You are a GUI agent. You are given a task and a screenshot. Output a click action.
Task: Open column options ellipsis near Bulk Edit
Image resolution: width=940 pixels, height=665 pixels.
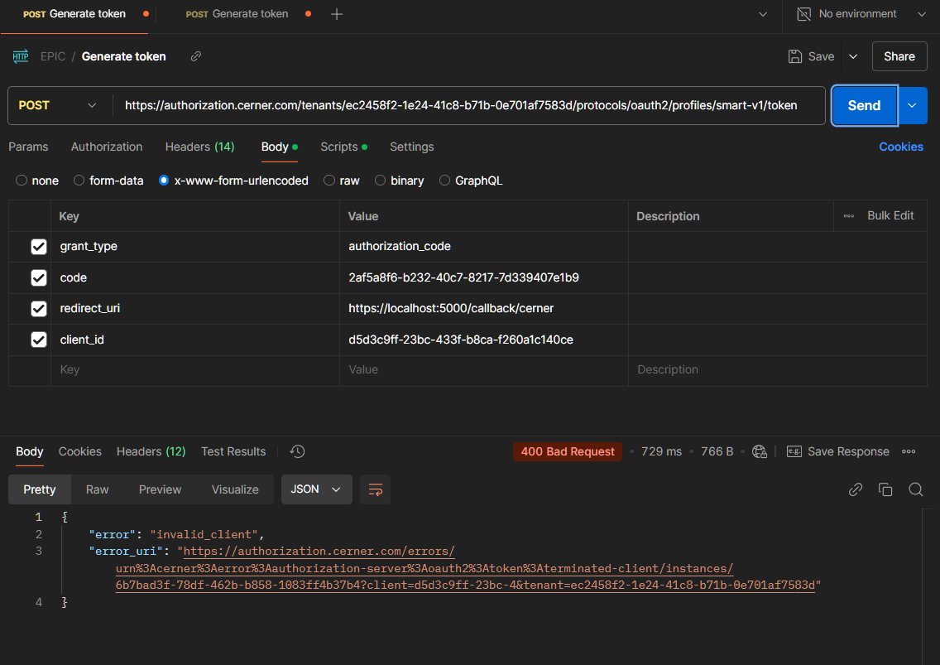pos(849,216)
